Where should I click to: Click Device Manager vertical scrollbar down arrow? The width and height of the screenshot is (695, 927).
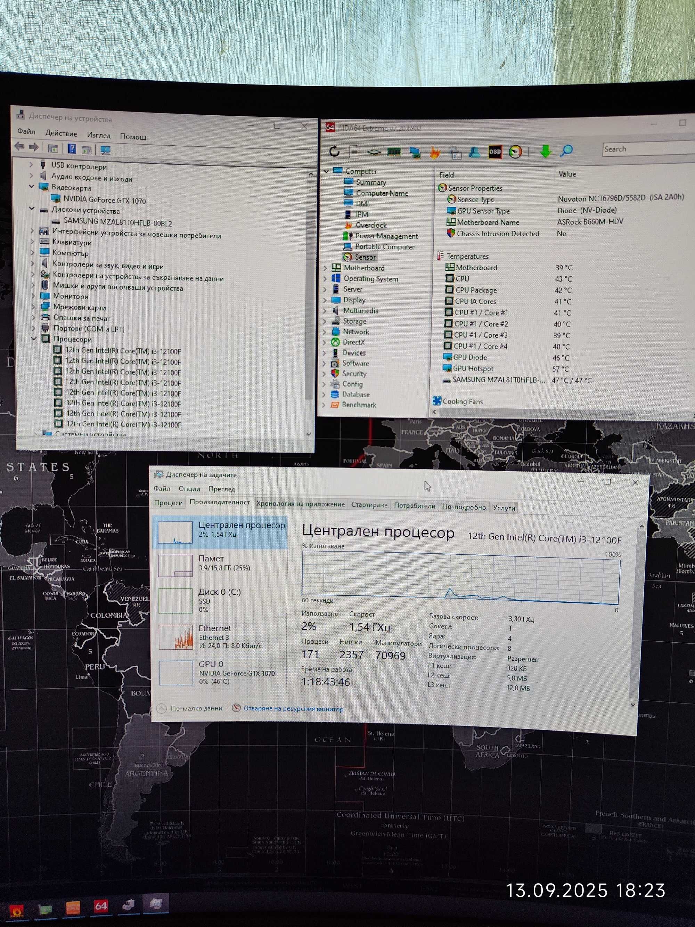(x=309, y=434)
